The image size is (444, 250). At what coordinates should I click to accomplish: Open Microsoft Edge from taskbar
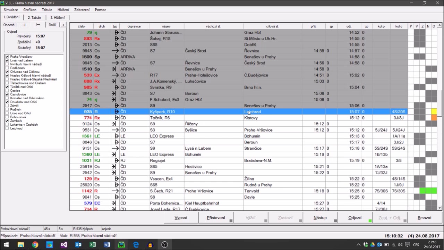pyautogui.click(x=136, y=245)
